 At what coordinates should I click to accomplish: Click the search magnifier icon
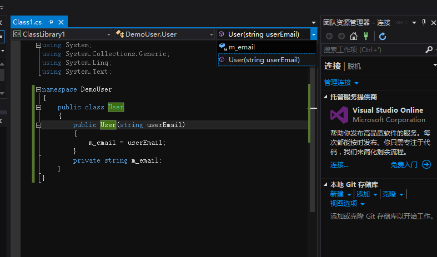(x=429, y=49)
